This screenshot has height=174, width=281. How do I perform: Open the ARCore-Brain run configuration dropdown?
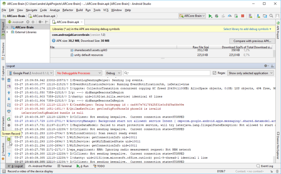click(192, 16)
